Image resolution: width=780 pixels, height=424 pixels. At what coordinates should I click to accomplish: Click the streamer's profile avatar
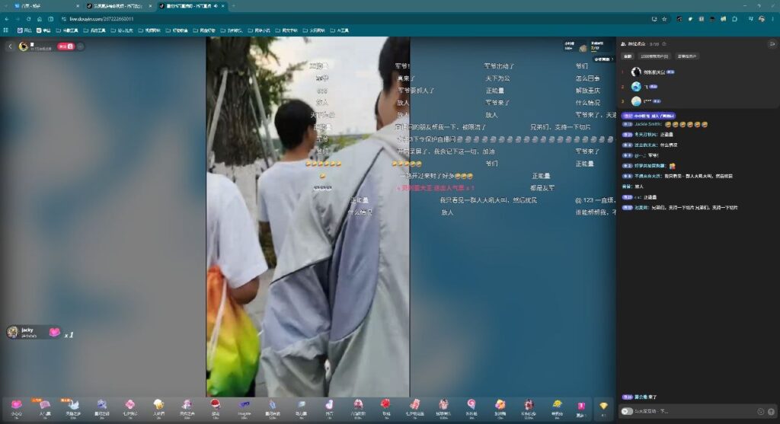click(24, 46)
